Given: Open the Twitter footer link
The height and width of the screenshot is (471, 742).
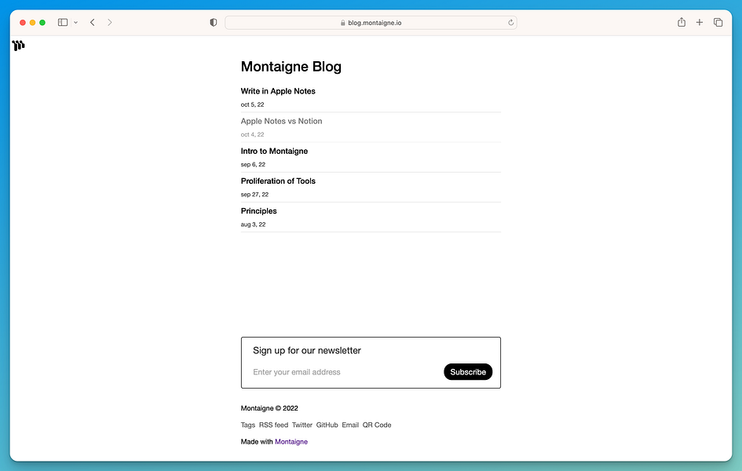Looking at the screenshot, I should pos(302,425).
